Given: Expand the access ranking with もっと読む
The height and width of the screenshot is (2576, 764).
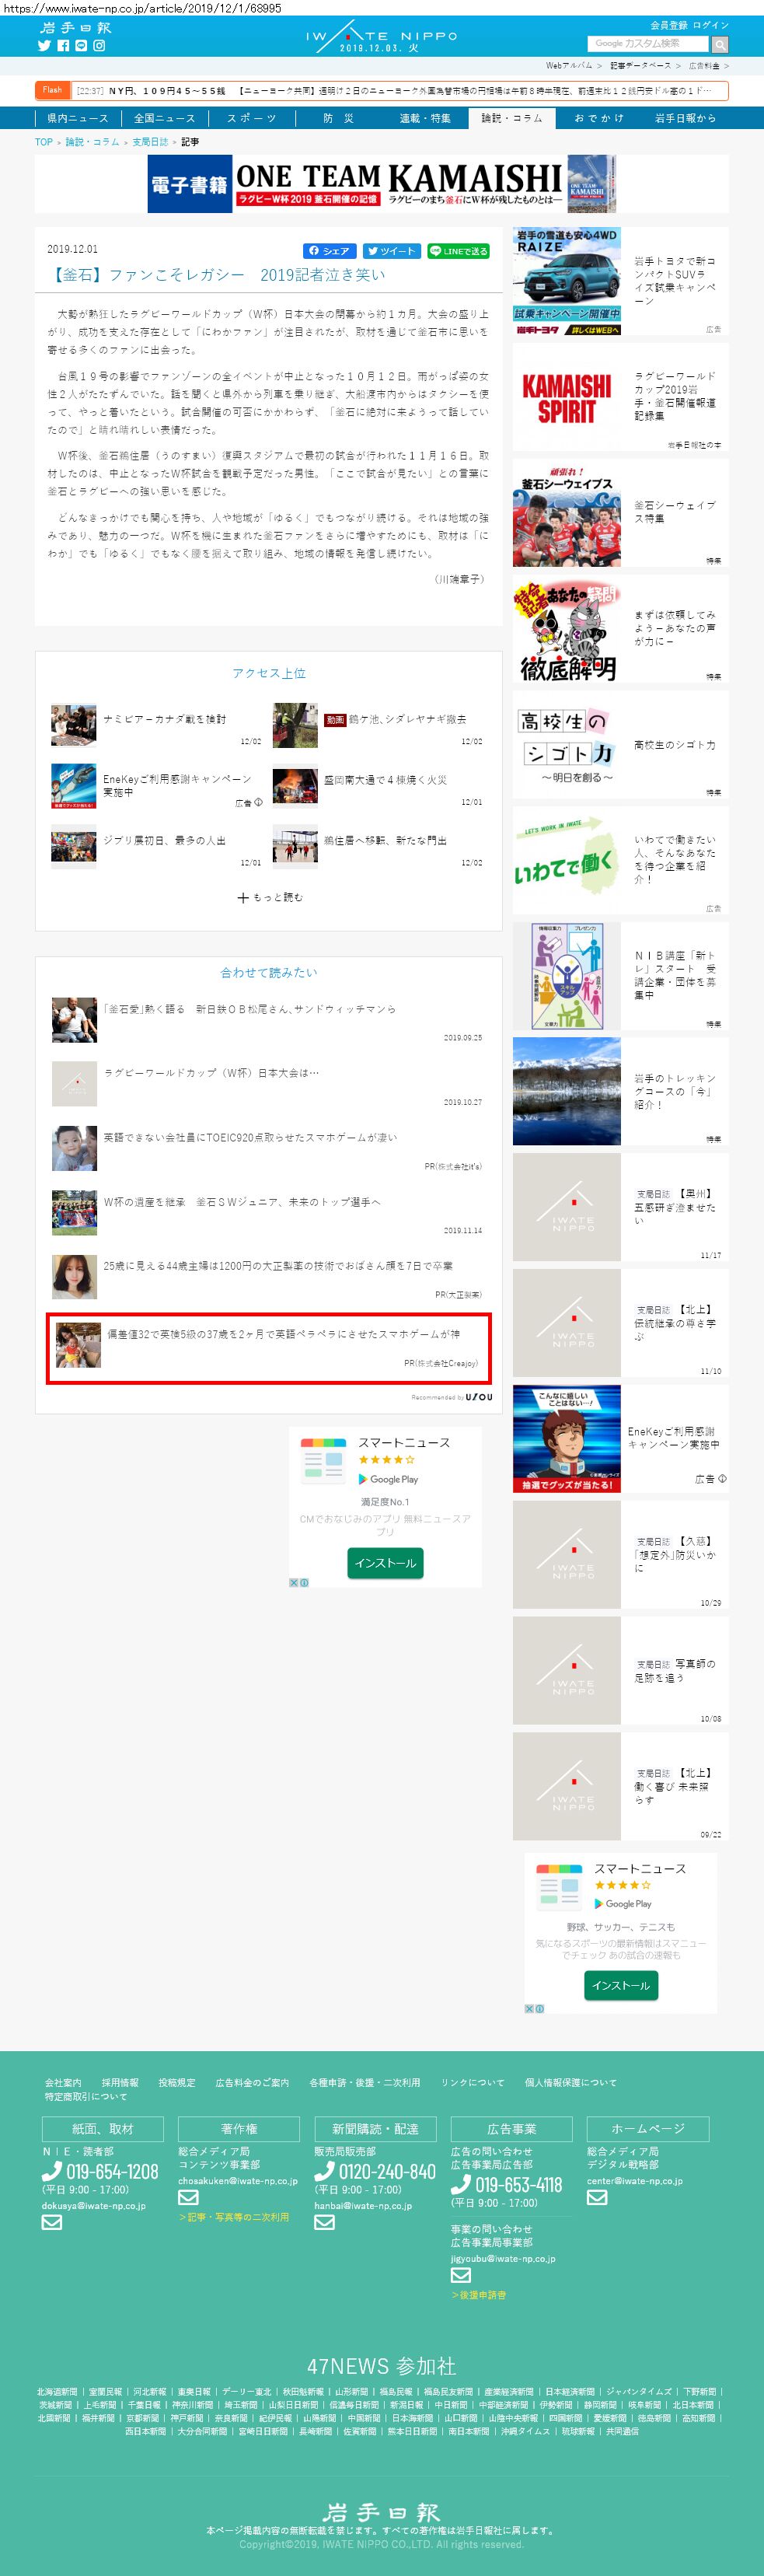Looking at the screenshot, I should point(269,897).
